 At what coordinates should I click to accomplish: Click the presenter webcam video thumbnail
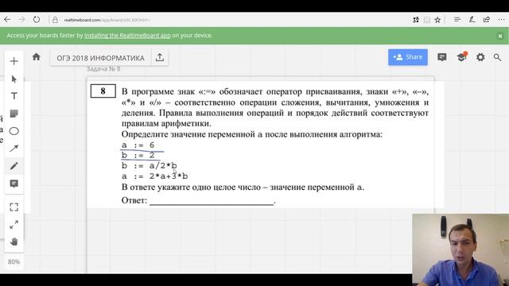click(460, 249)
